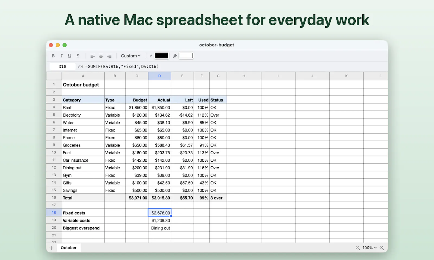434x260 pixels.
Task: Click the green zoom window button
Action: [65, 45]
